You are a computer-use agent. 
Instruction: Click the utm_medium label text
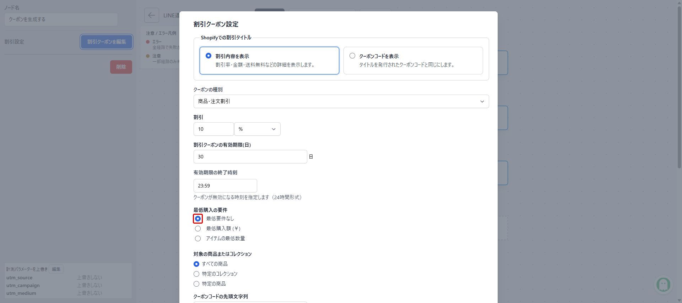[x=21, y=293]
